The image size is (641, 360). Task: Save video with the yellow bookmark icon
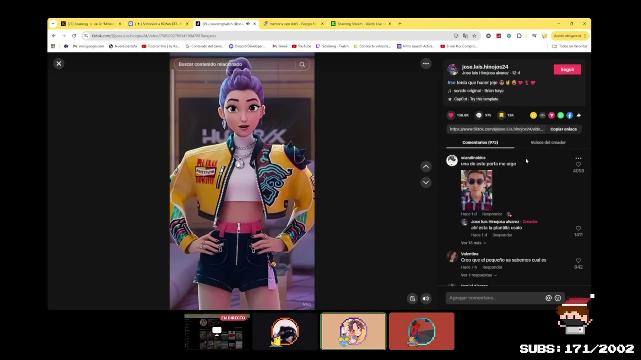[x=501, y=115]
